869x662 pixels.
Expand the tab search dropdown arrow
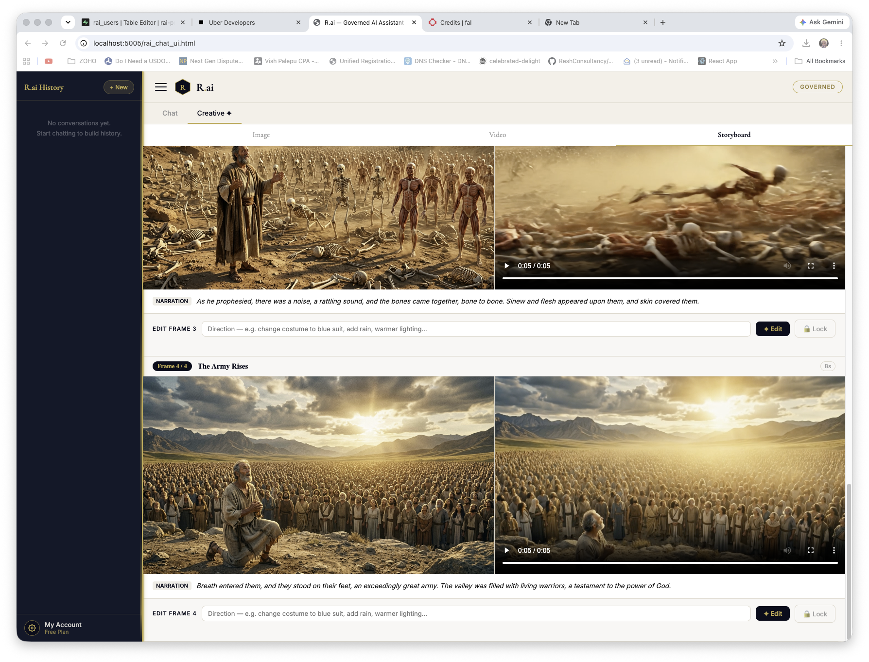pos(68,22)
